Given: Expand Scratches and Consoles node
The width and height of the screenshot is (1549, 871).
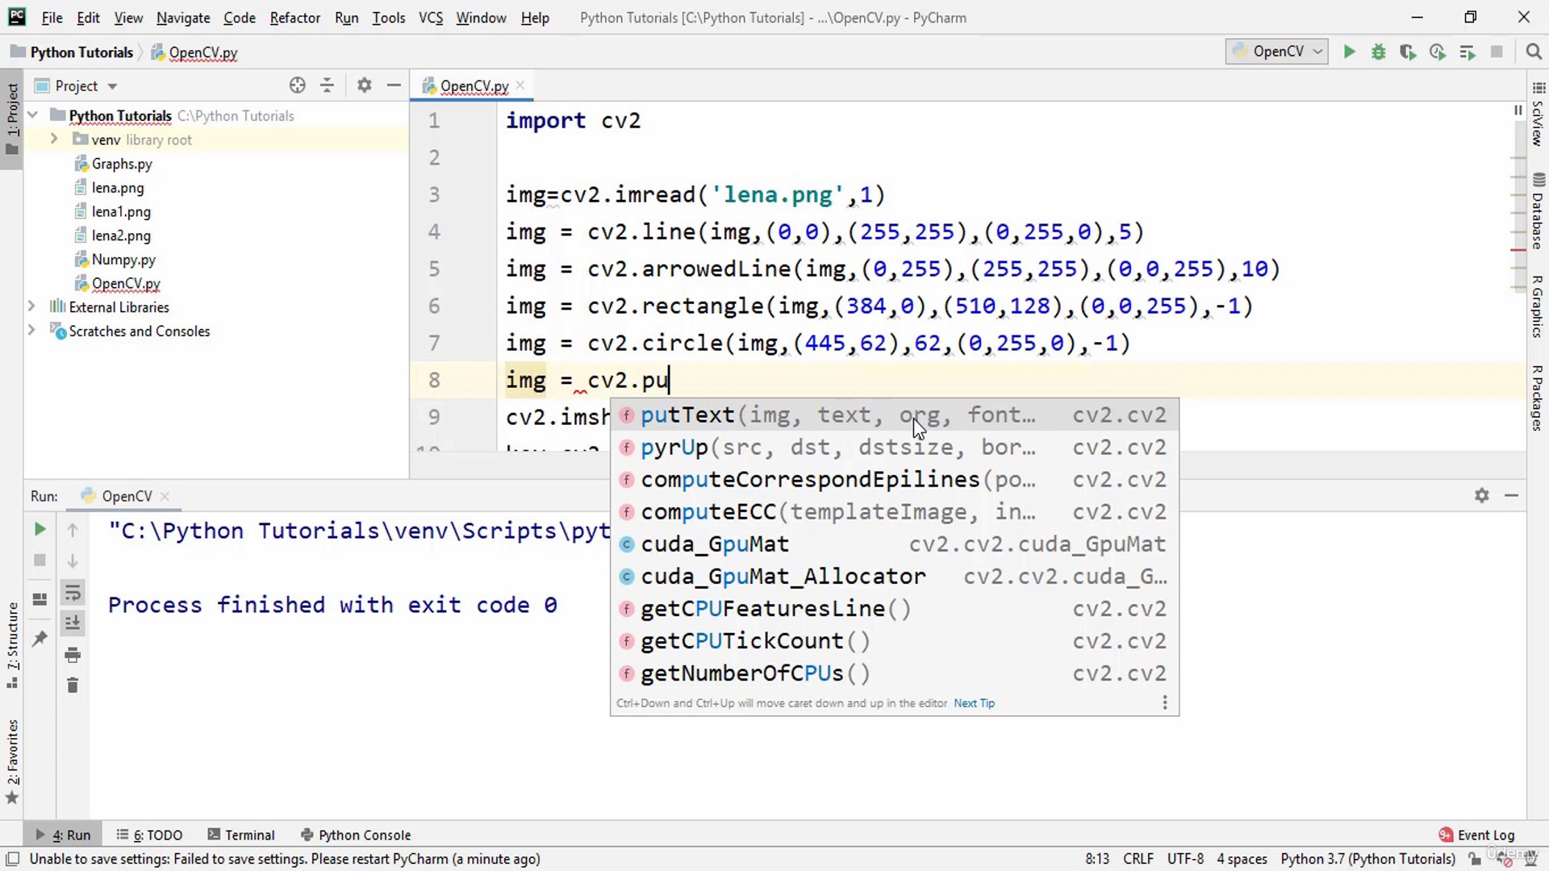Looking at the screenshot, I should 31,330.
